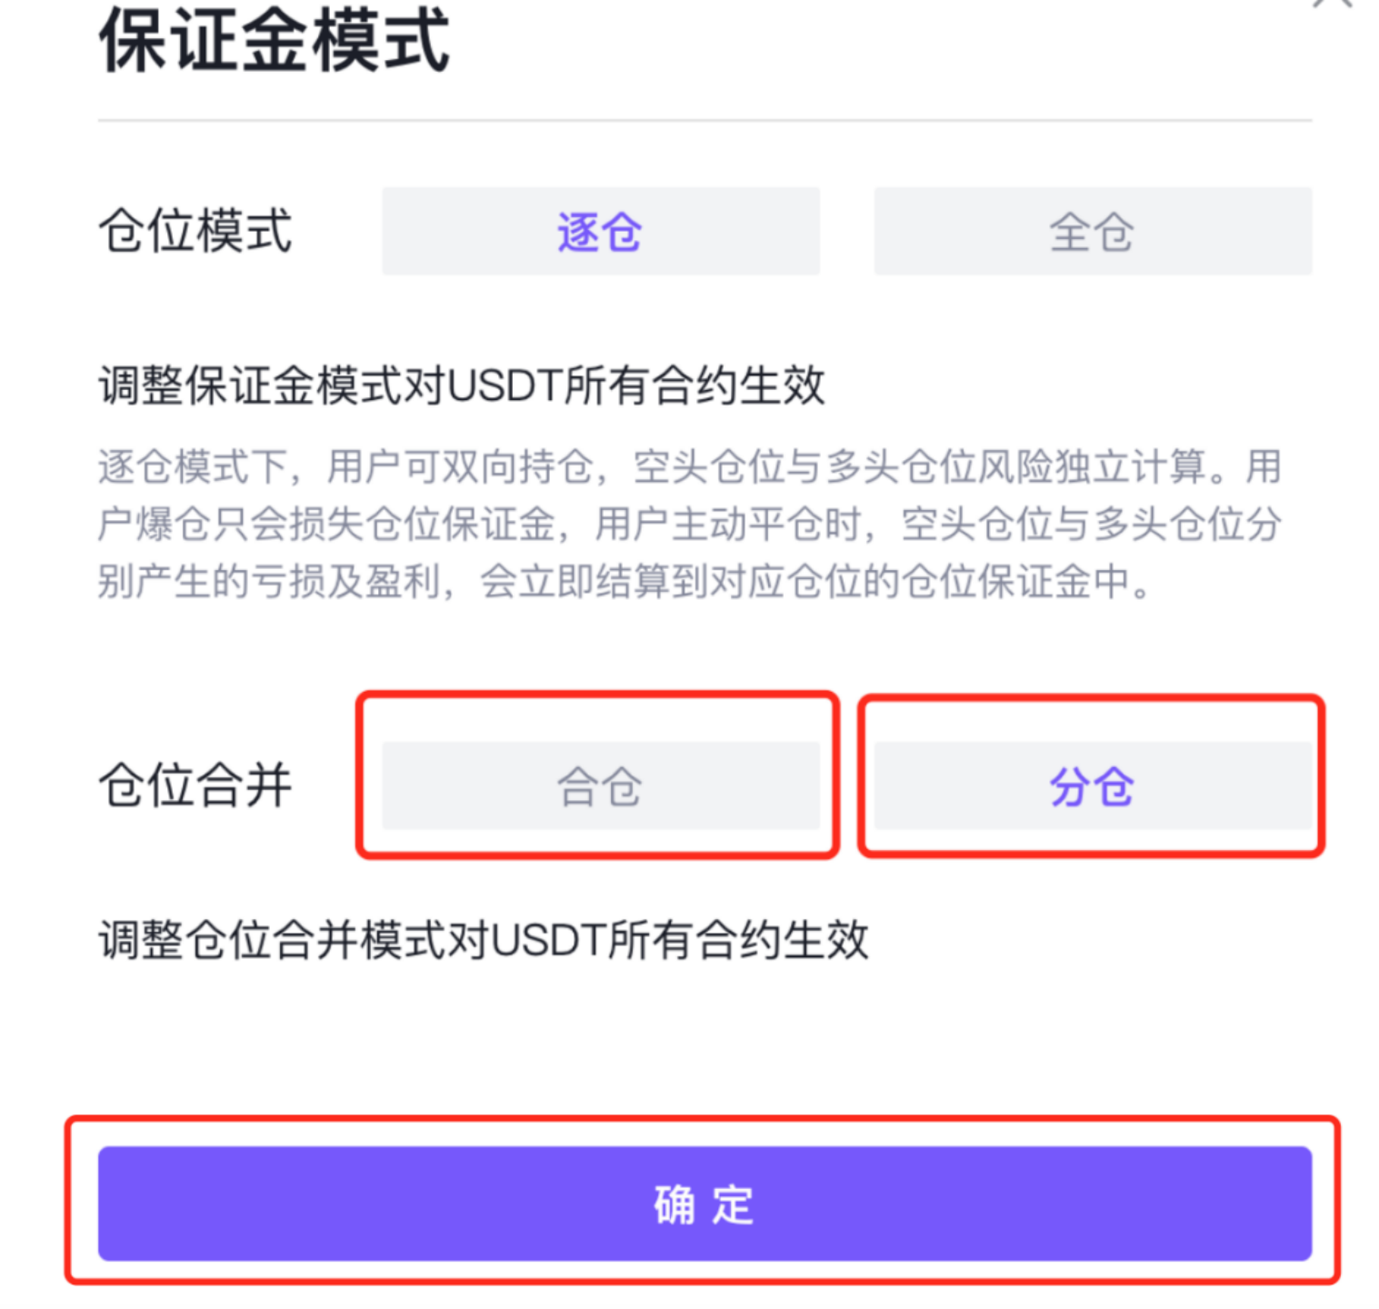Toggle 全仓 in the position mode row

[x=1092, y=231]
